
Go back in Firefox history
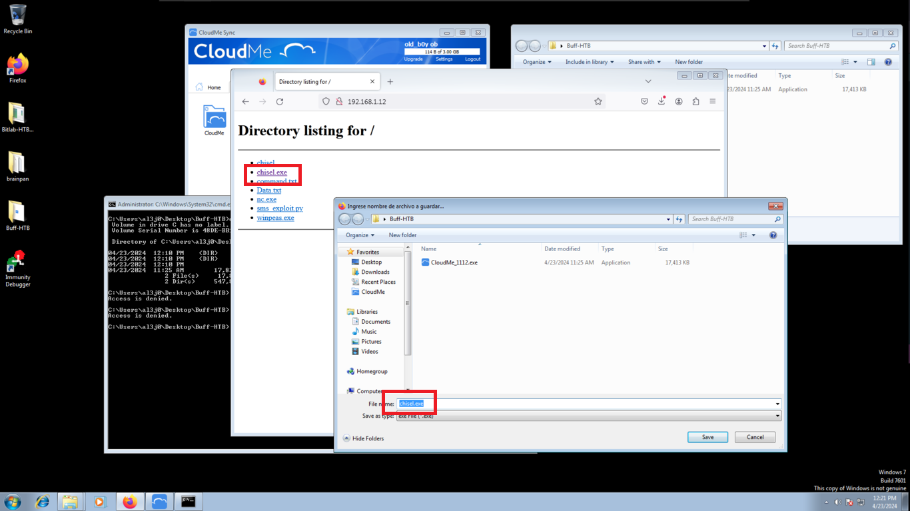pyautogui.click(x=246, y=101)
